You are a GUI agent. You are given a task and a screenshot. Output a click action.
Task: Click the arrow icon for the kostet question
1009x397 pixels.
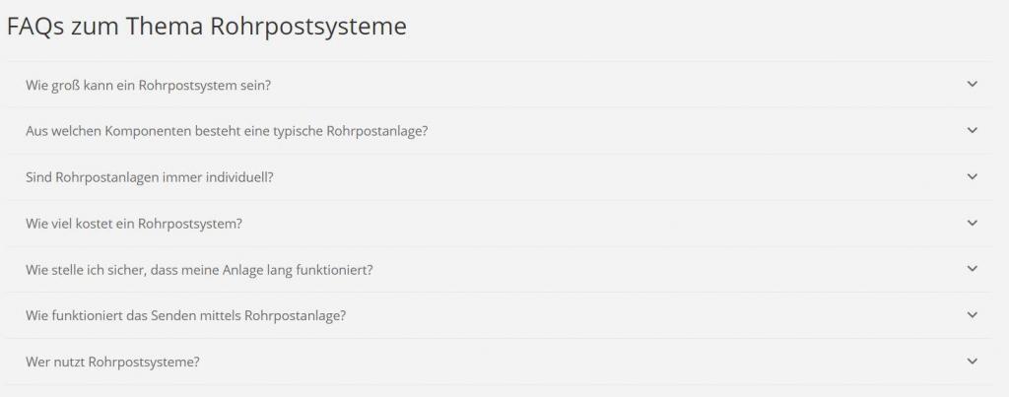(x=972, y=223)
